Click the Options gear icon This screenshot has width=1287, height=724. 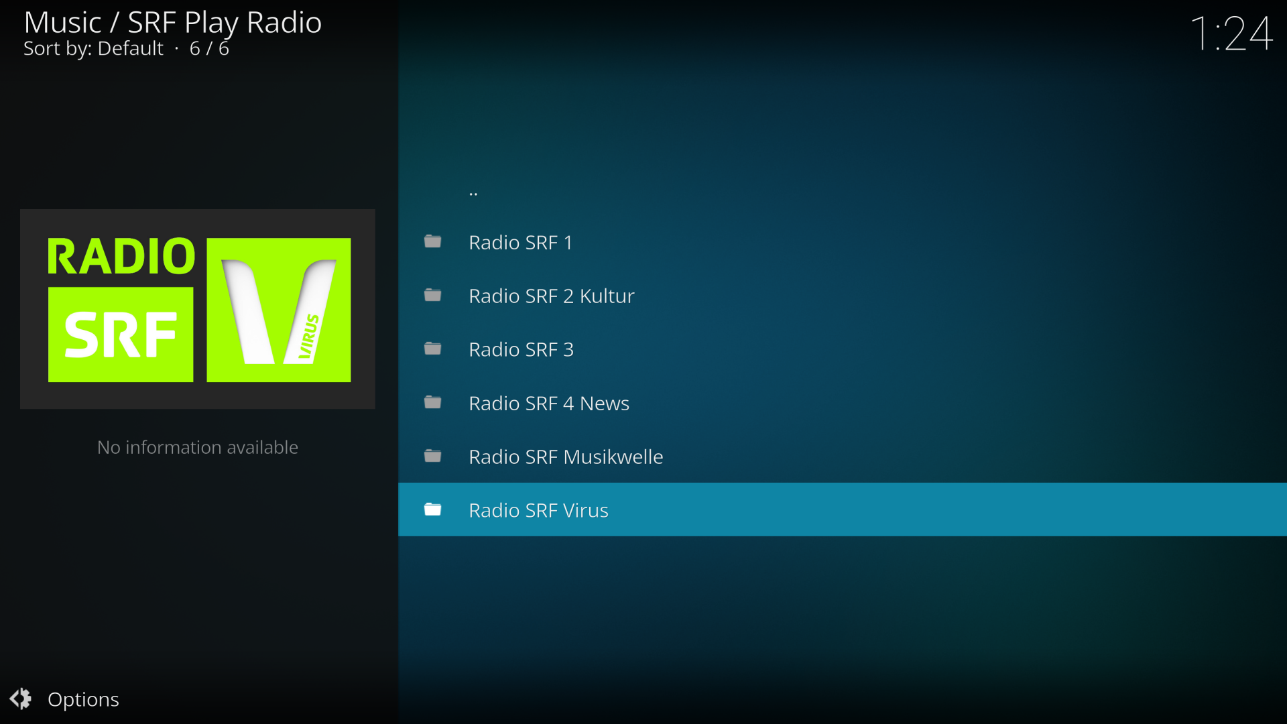tap(21, 699)
